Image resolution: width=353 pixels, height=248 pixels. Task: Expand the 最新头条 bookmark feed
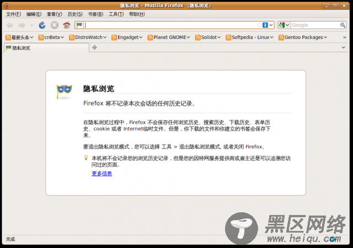click(x=31, y=37)
